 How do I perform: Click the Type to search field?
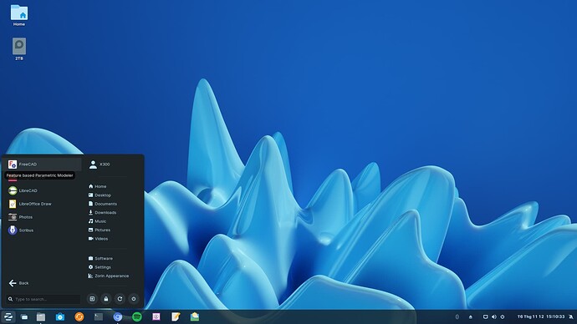click(43, 299)
